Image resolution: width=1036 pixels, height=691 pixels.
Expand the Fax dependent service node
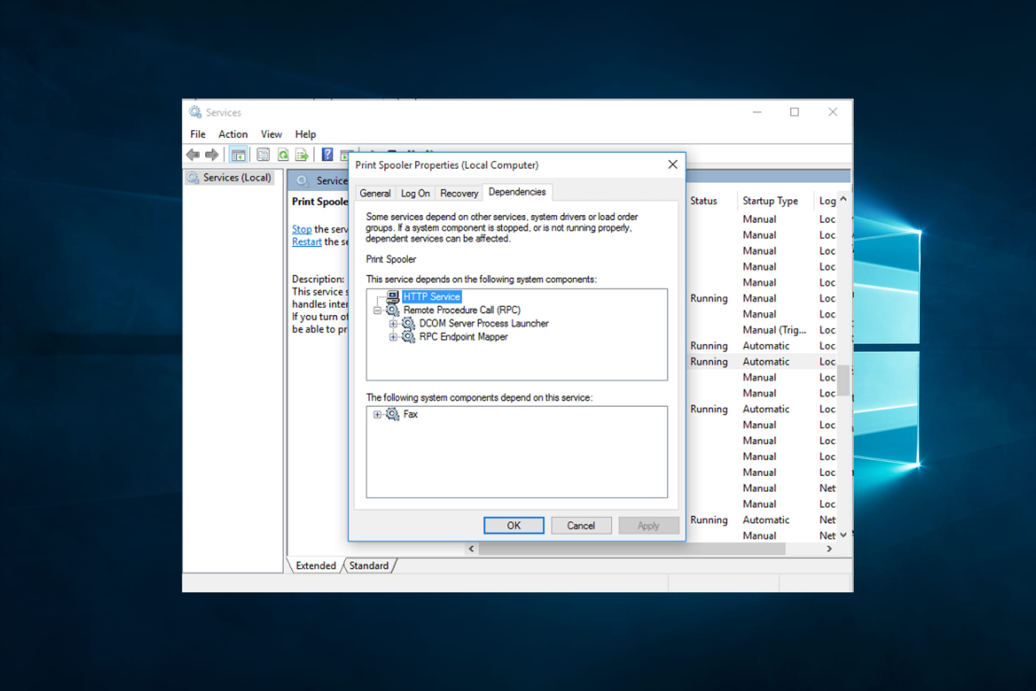(377, 415)
